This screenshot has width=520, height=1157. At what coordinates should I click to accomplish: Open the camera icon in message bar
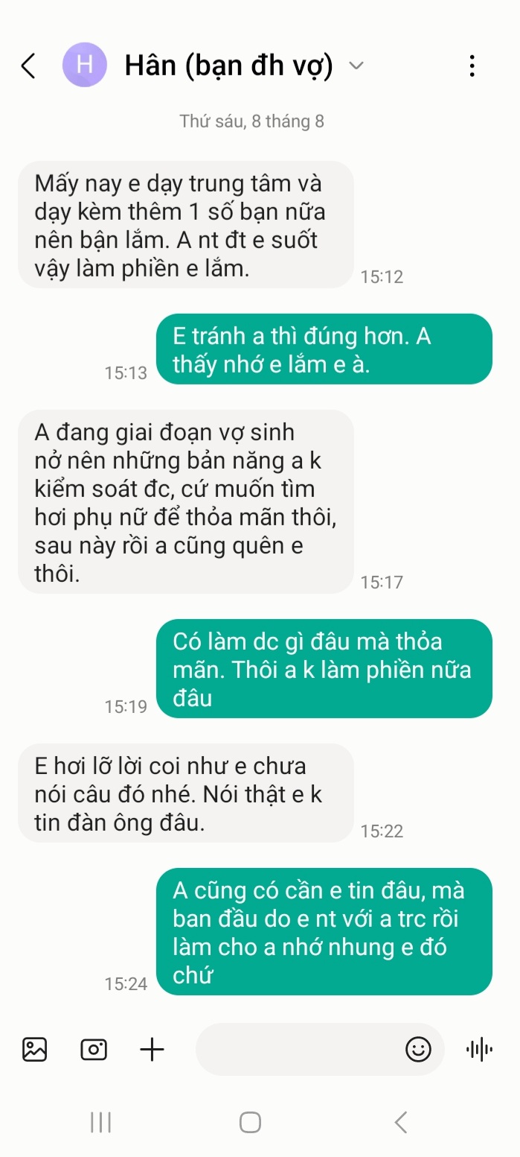pos(94,1049)
